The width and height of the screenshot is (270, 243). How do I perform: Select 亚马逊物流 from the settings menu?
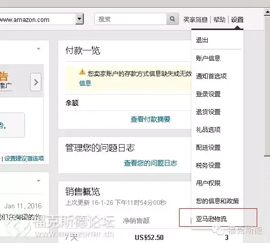tap(211, 219)
